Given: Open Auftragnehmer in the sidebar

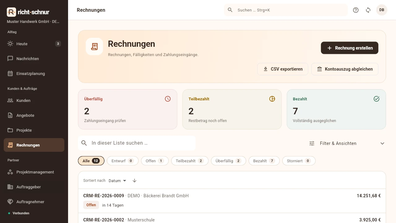Looking at the screenshot, I should (34, 202).
